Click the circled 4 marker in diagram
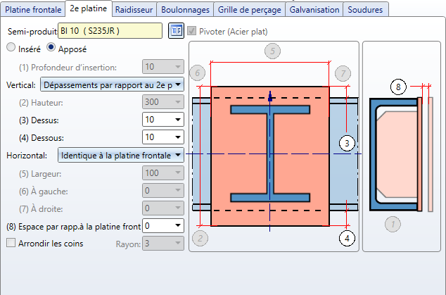 pos(345,238)
